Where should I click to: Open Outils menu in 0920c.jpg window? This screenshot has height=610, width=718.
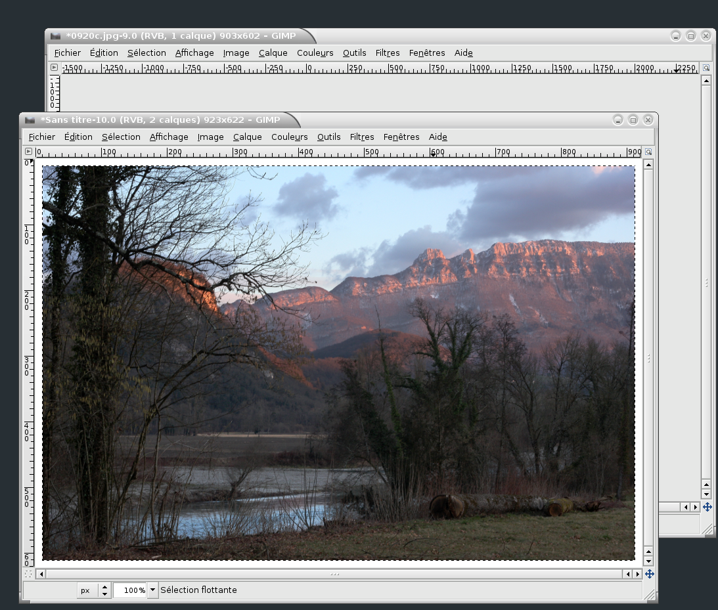coord(354,53)
